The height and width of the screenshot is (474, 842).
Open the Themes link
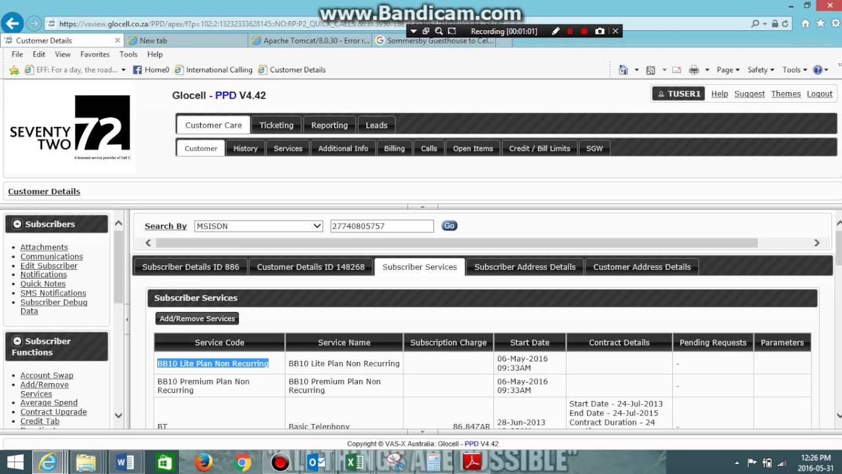click(786, 94)
